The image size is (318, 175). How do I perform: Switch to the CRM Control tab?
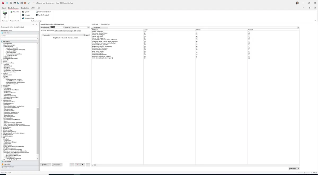click(77, 31)
